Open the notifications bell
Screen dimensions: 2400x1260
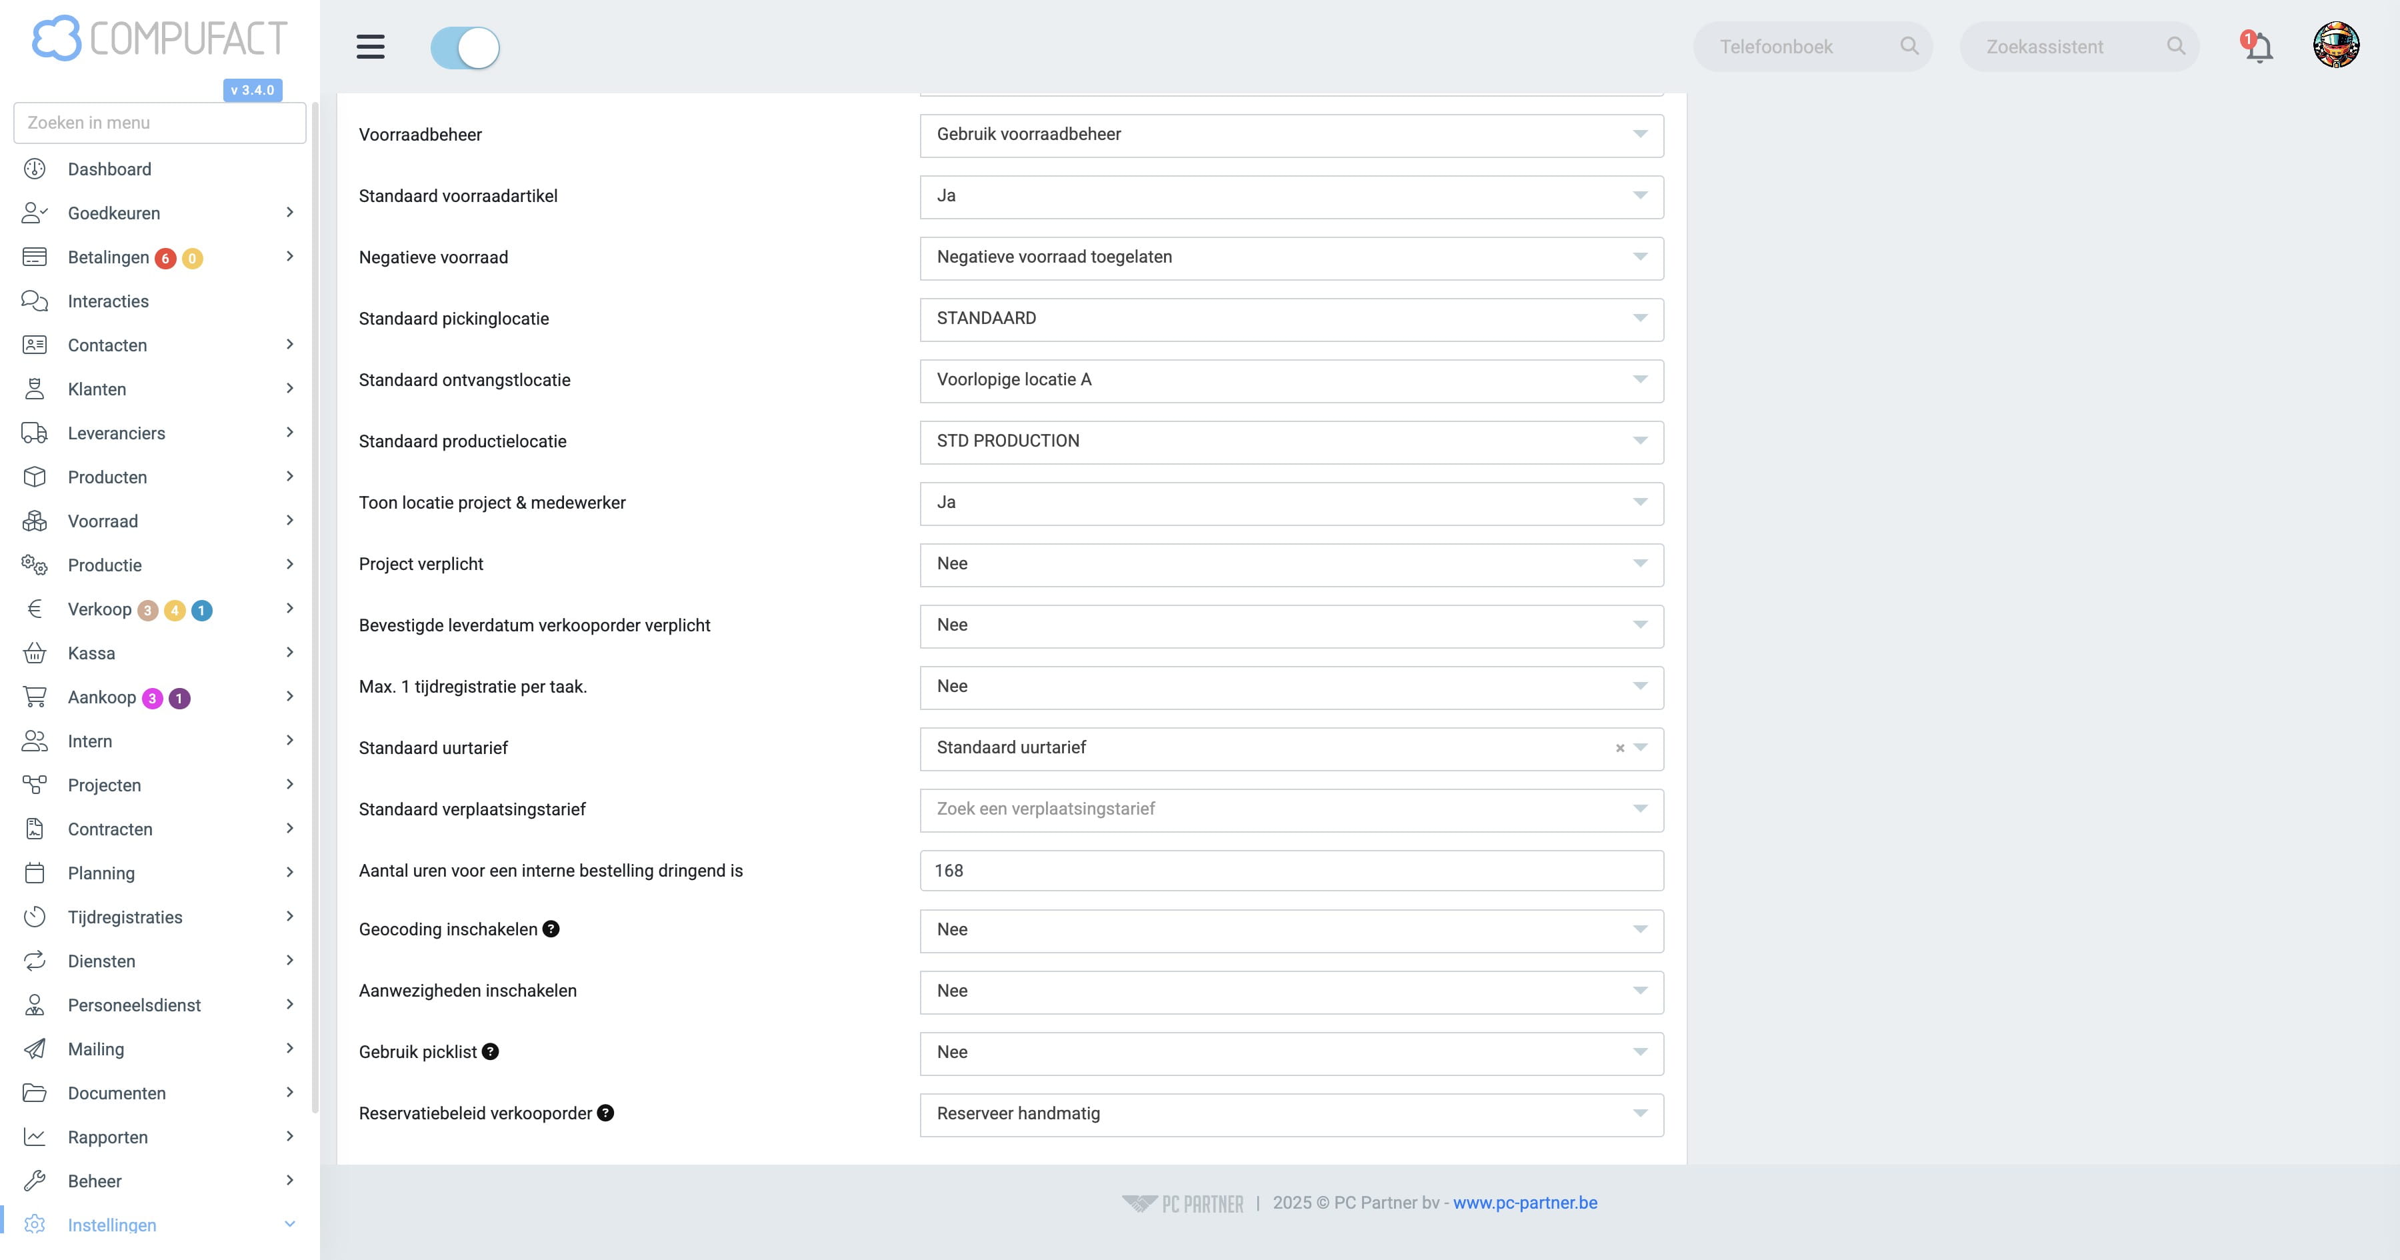click(2259, 47)
